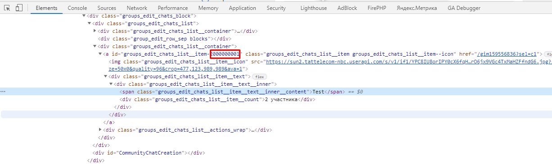Open the Lighthouse tab
The image size is (552, 164).
coord(314,8)
